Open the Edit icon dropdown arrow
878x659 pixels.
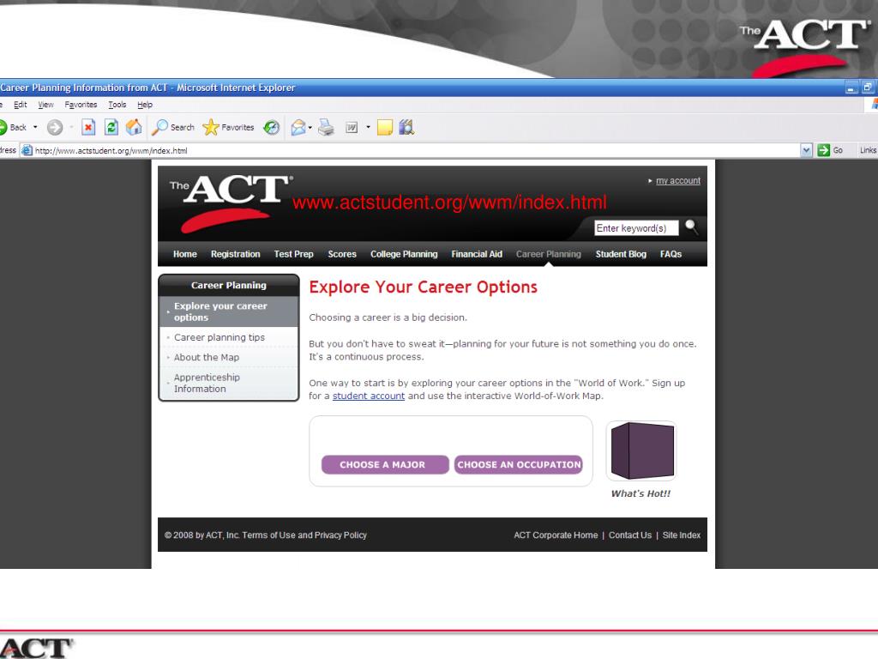point(368,128)
